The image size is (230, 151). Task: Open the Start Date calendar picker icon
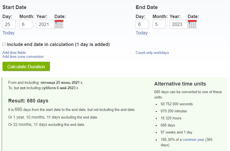tap(59, 24)
